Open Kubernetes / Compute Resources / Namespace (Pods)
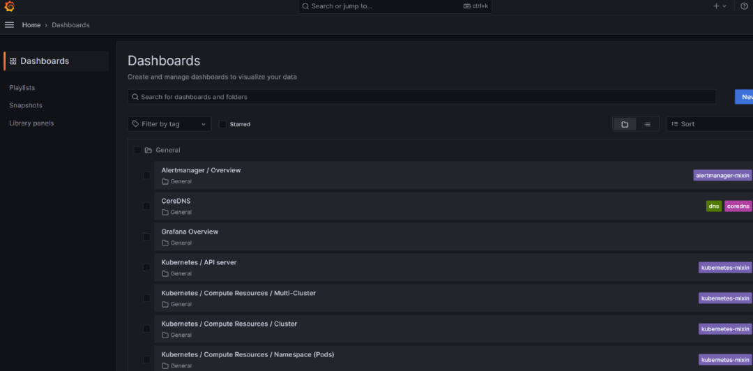 (x=248, y=355)
